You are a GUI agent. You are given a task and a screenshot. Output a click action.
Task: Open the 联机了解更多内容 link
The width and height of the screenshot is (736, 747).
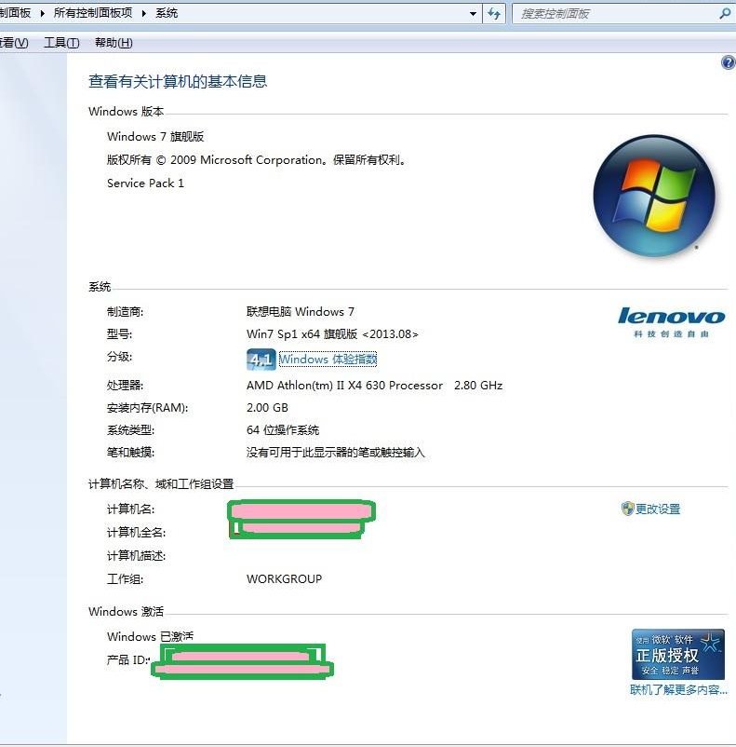(x=678, y=690)
